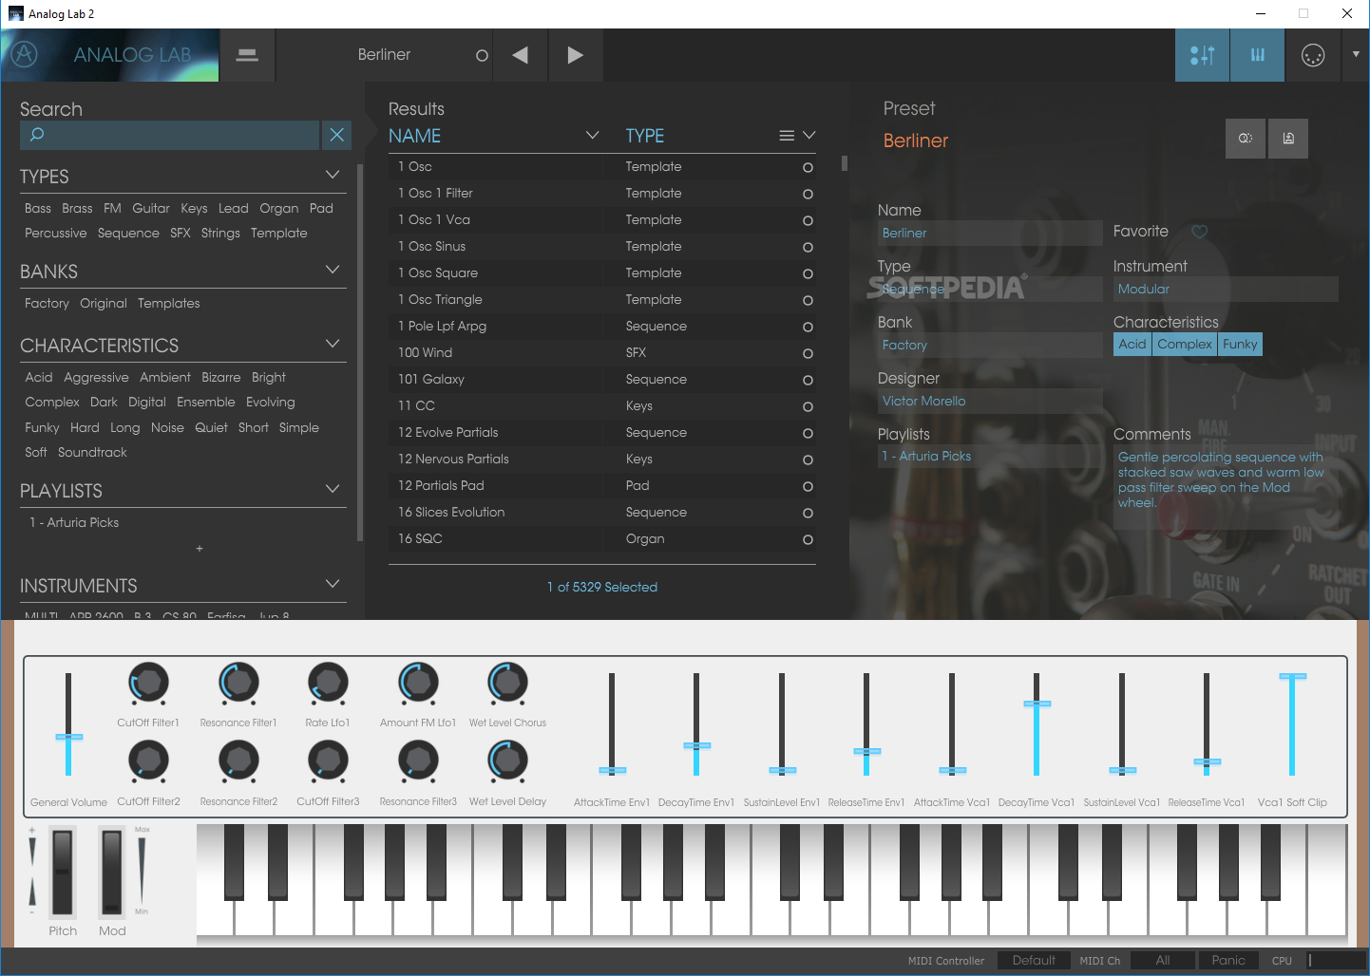Clear search with X icon
1370x976 pixels.
click(337, 135)
